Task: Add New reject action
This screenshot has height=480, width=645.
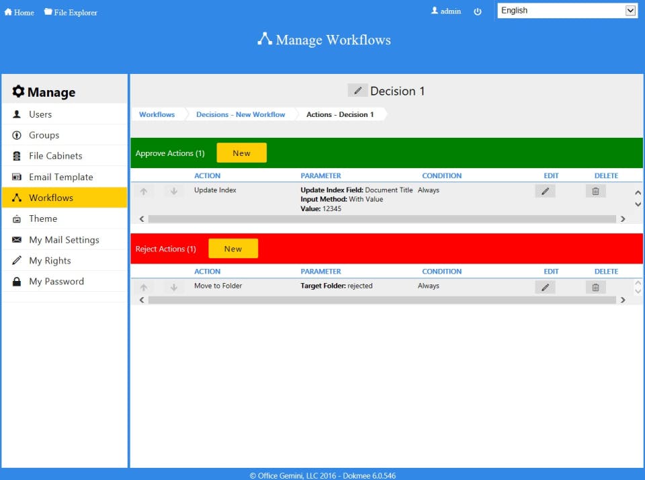Action: (233, 249)
